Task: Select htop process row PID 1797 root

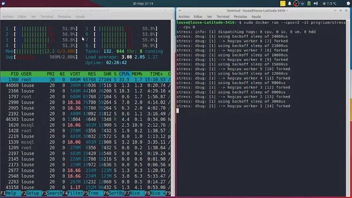Action: point(86,97)
